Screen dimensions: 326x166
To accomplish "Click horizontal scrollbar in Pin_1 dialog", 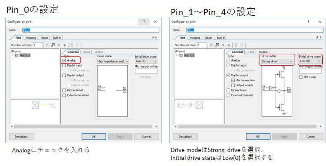I will pos(247,126).
